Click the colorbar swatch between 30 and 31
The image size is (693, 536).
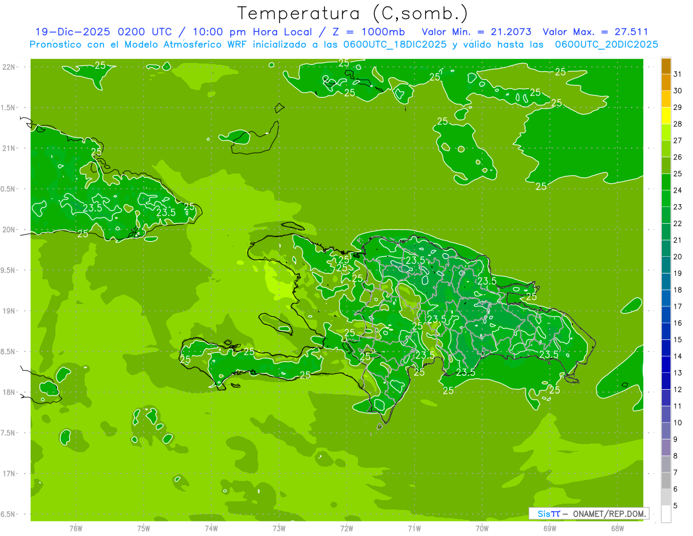(666, 83)
